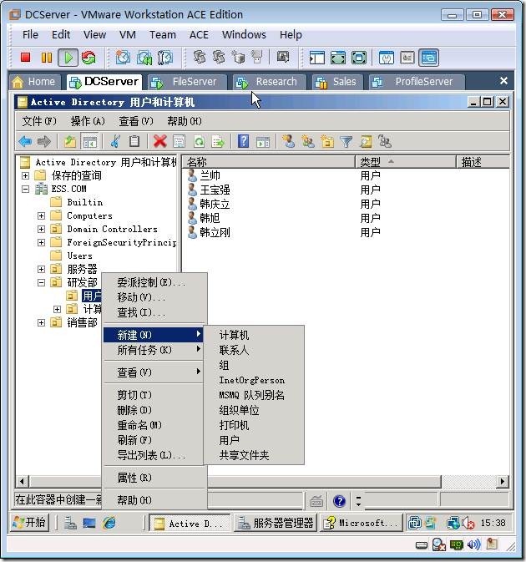The height and width of the screenshot is (562, 526).
Task: Click the VMware power off red square icon
Action: 25,58
